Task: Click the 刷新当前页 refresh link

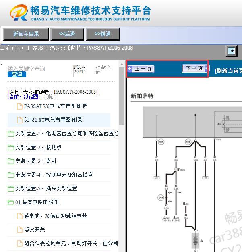Action: 228,71
